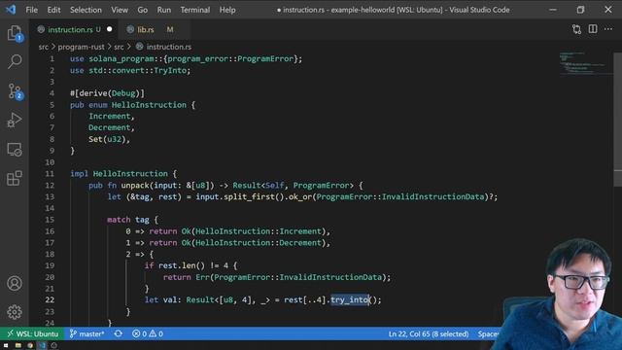Open the Go menu
This screenshot has width=622, height=350.
pyautogui.click(x=143, y=10)
